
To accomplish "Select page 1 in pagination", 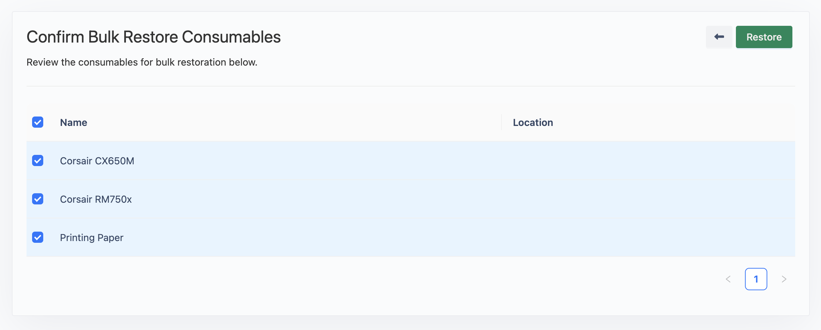I will [x=756, y=279].
